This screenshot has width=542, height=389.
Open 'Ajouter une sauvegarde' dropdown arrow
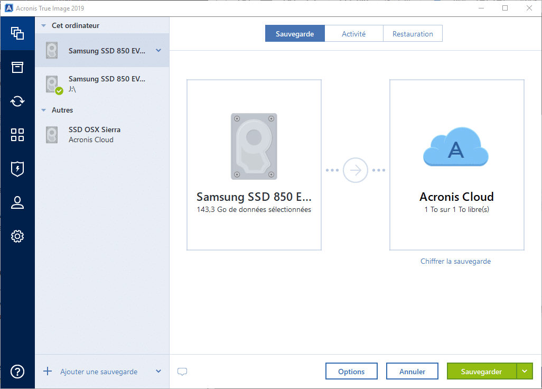point(158,372)
